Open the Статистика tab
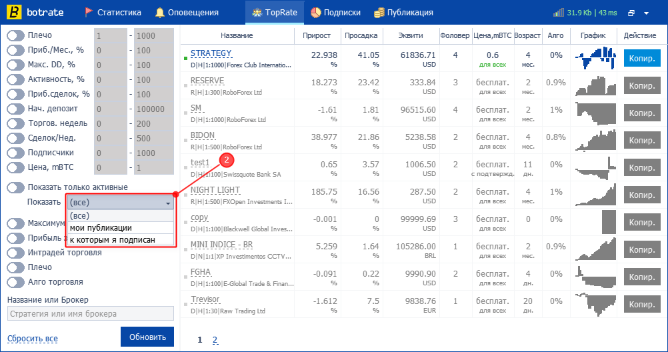This screenshot has height=352, width=668. [x=113, y=13]
